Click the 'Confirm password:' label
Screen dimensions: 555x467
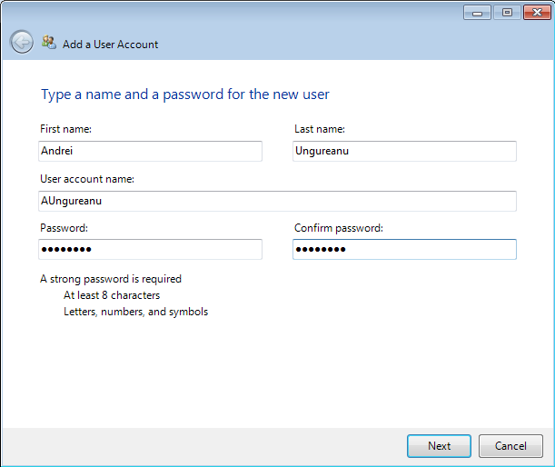point(339,228)
